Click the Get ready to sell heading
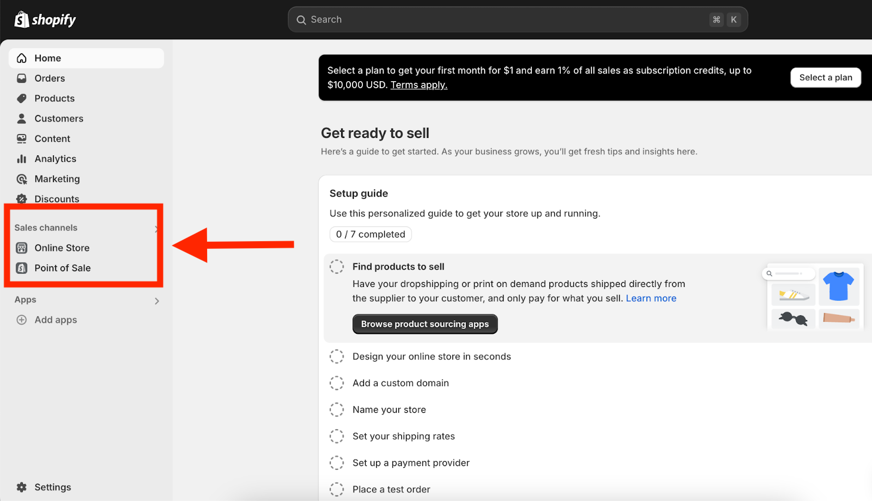This screenshot has height=501, width=872. 375,133
